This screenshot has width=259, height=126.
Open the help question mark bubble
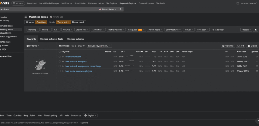click(x=258, y=121)
